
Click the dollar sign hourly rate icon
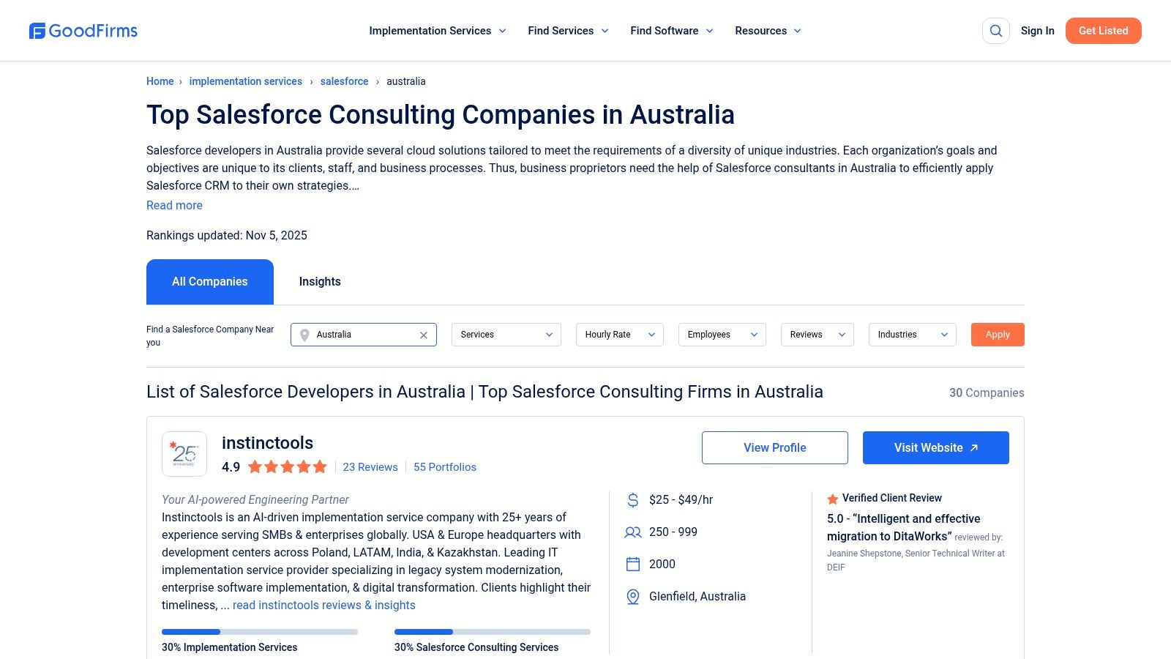click(632, 499)
